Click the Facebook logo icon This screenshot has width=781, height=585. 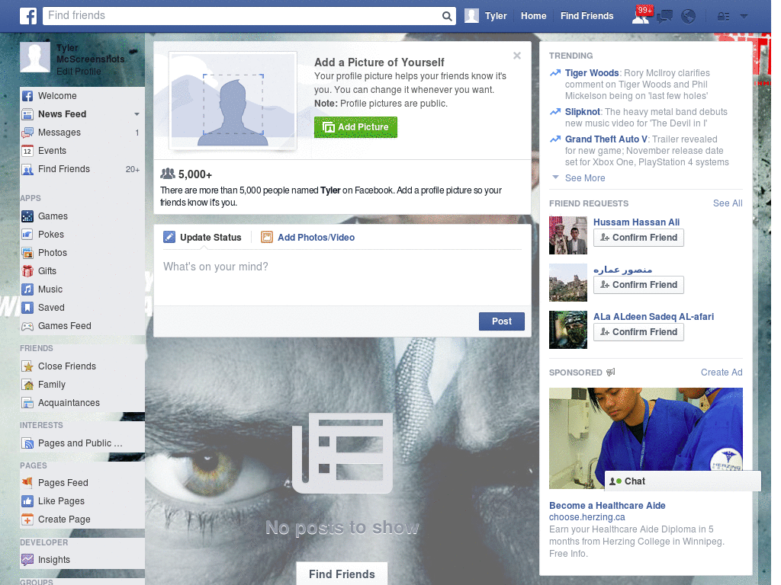pos(28,16)
